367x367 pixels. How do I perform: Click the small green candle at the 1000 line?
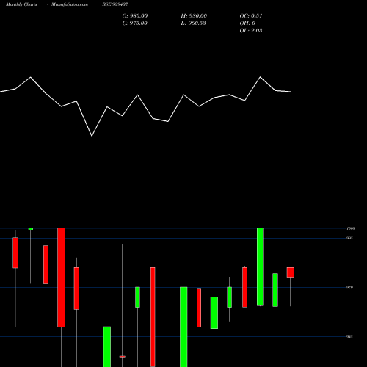[x=31, y=229]
